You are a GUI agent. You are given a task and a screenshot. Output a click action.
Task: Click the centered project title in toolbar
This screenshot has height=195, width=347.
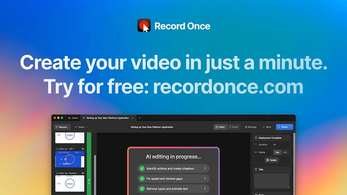(x=152, y=127)
